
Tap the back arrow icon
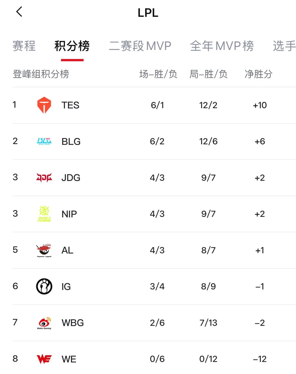19,12
